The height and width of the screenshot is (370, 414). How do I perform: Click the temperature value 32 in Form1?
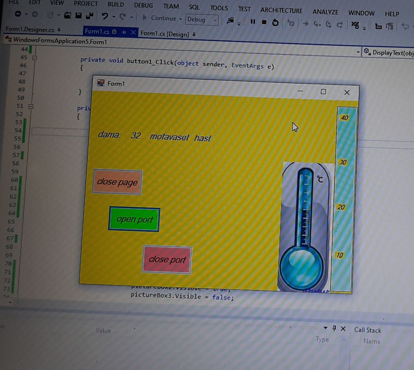pyautogui.click(x=136, y=135)
